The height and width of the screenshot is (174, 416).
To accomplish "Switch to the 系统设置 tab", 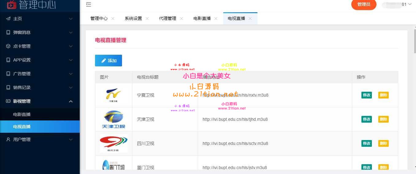I will [133, 18].
